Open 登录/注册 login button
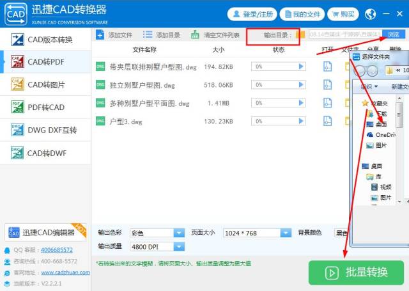This screenshot has width=409, height=291. (252, 14)
